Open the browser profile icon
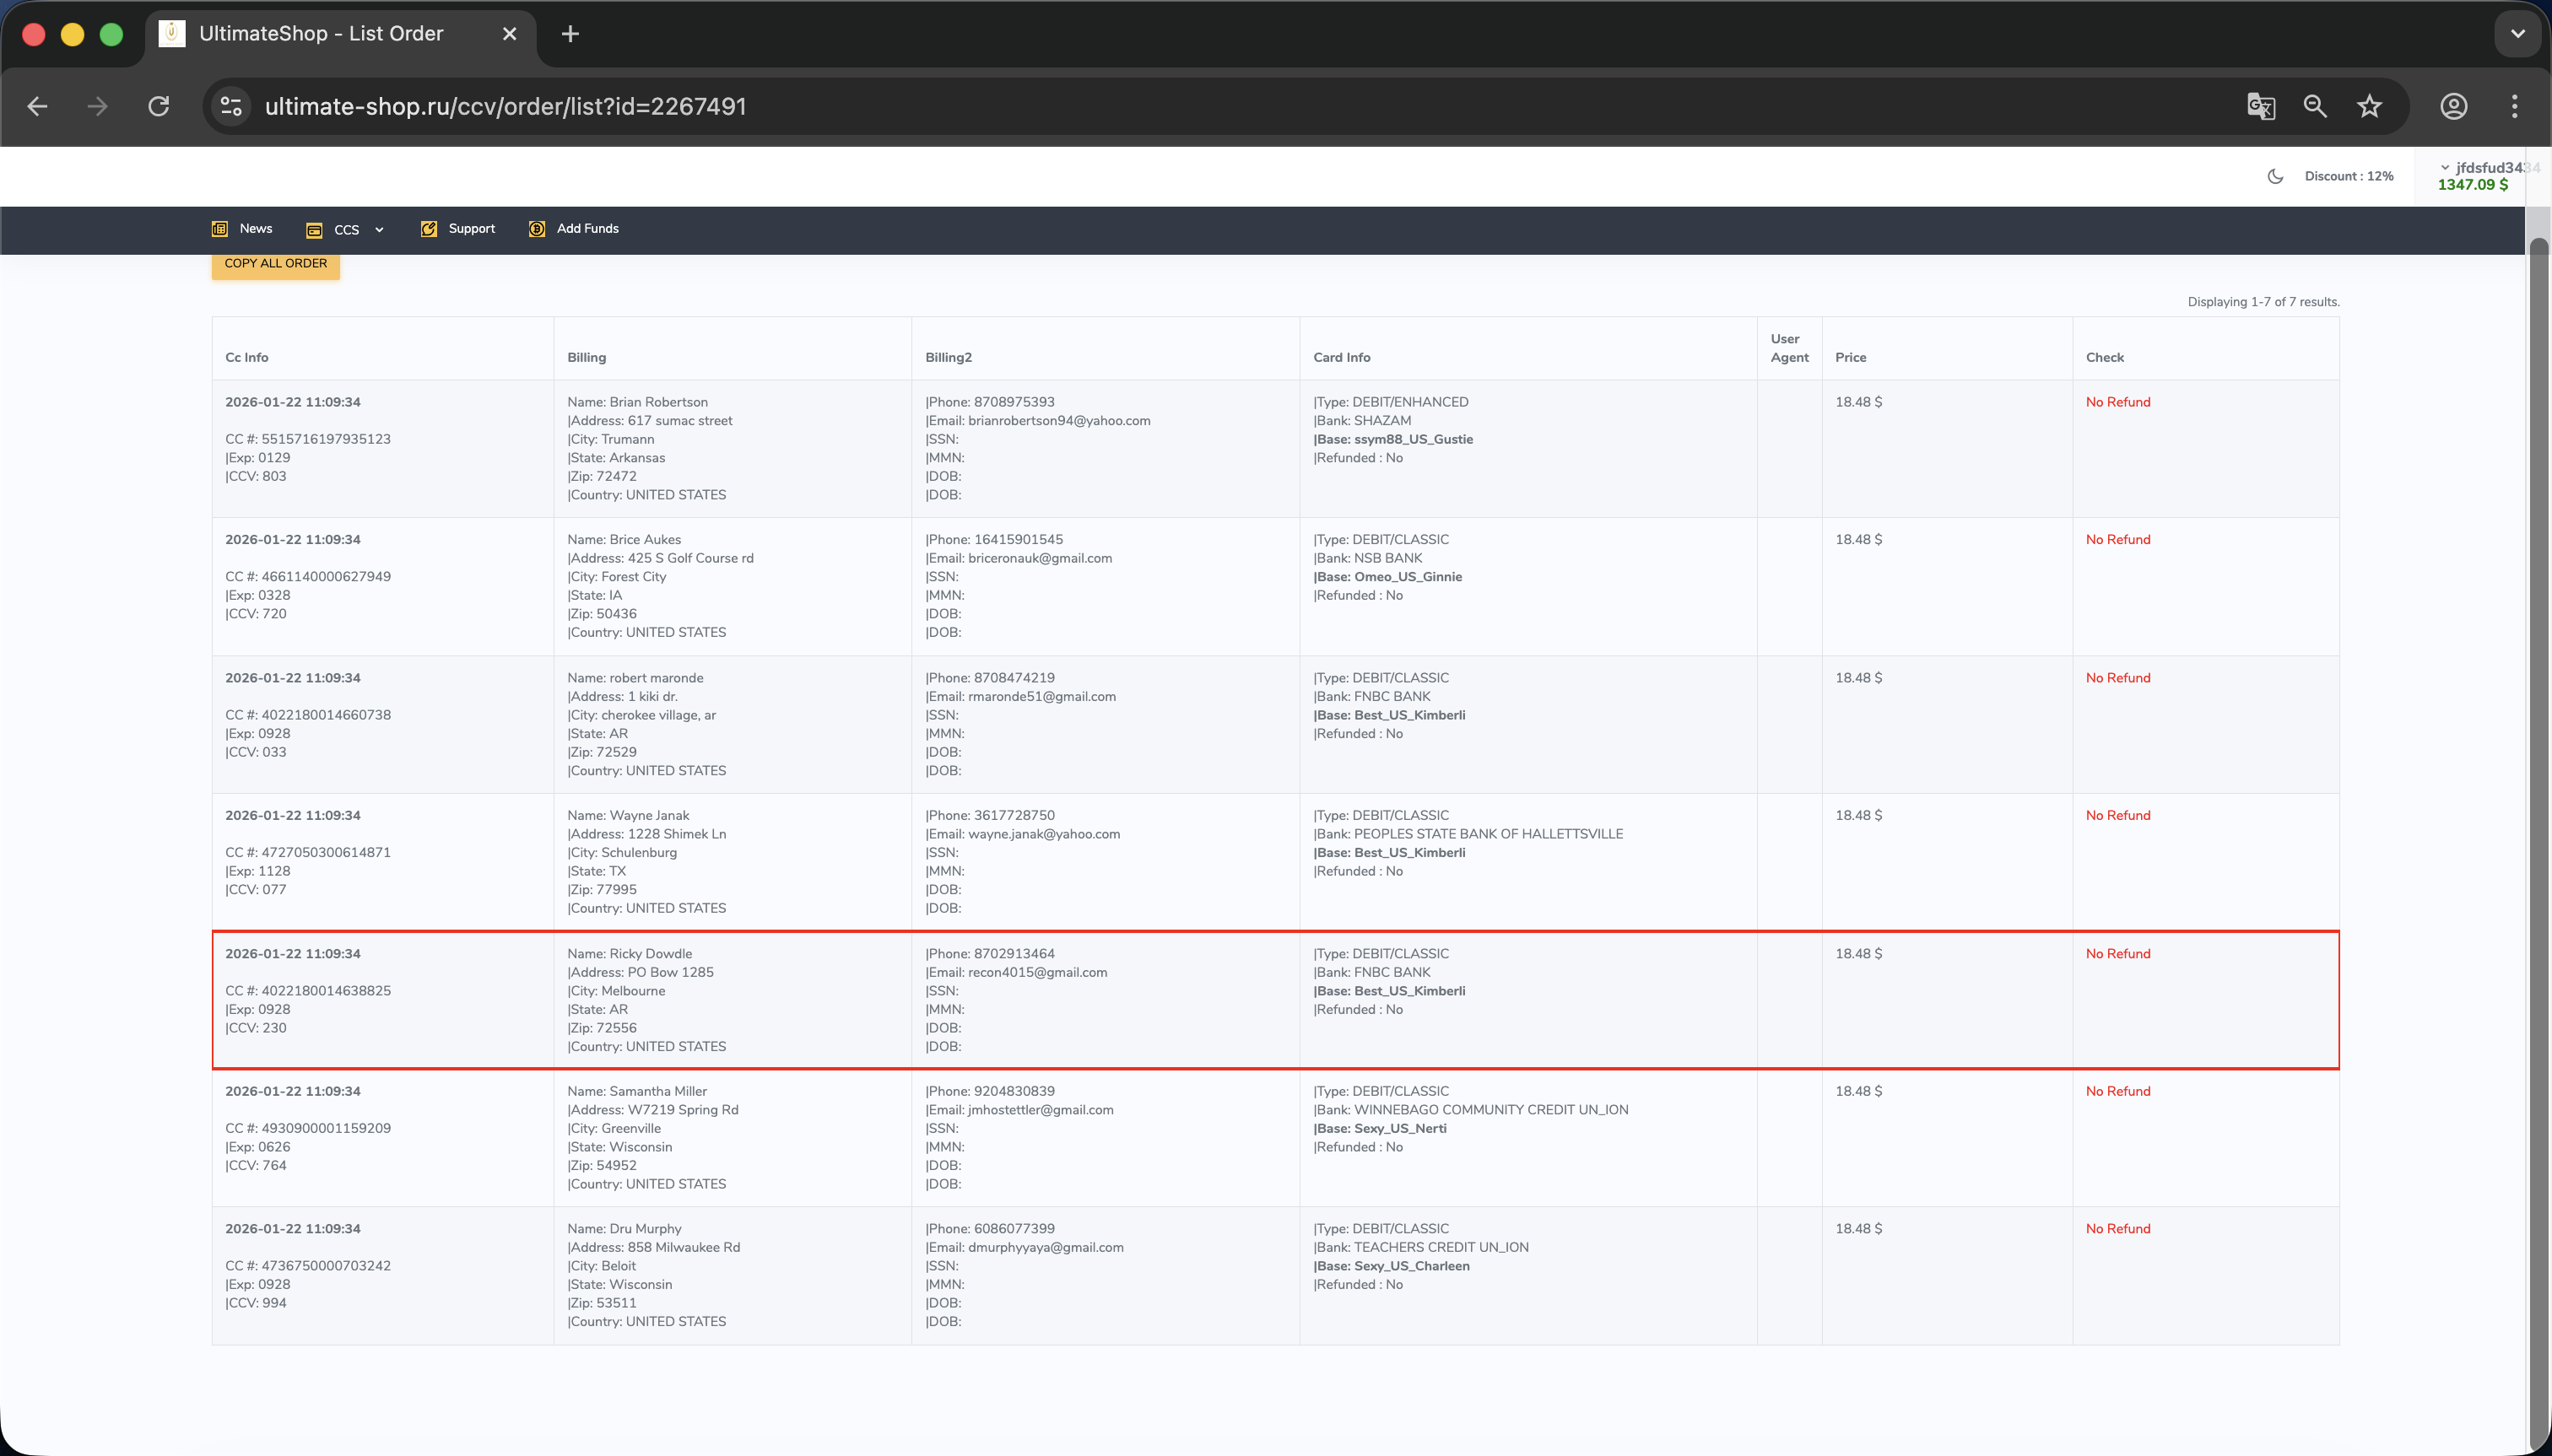The image size is (2552, 1456). coord(2453,106)
